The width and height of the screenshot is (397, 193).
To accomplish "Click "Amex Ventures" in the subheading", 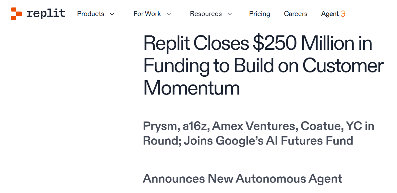I will (255, 126).
